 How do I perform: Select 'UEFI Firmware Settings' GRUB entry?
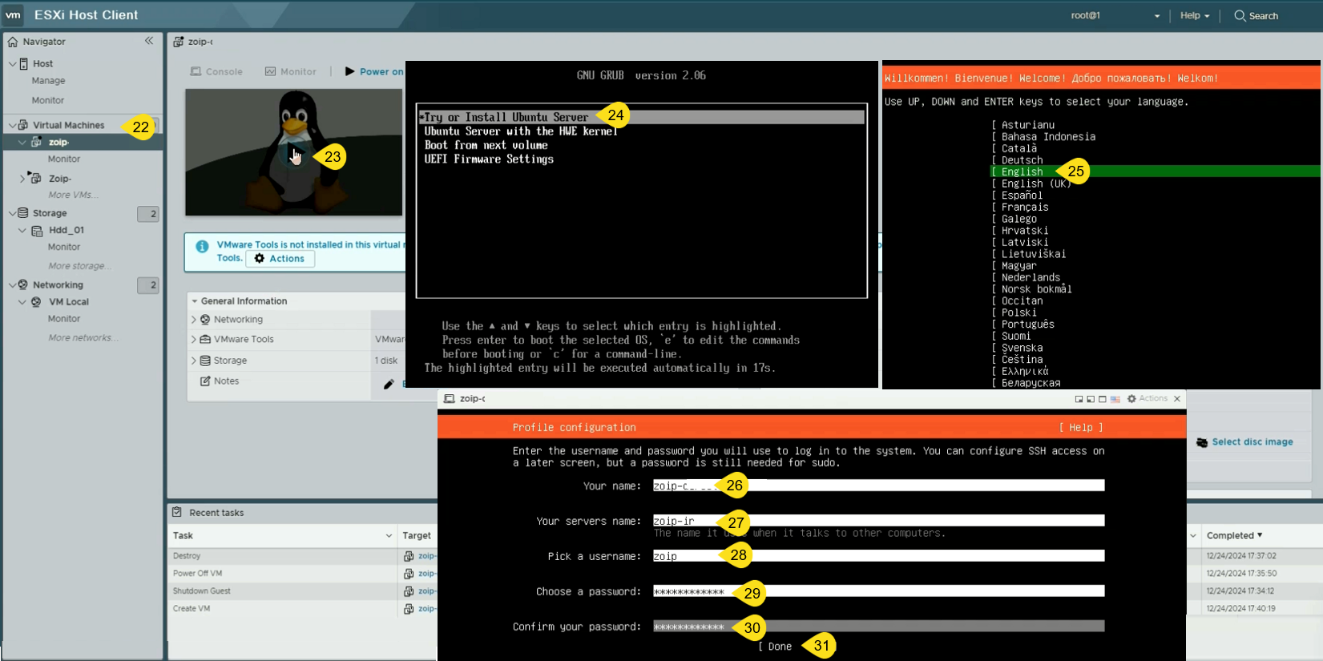click(489, 159)
